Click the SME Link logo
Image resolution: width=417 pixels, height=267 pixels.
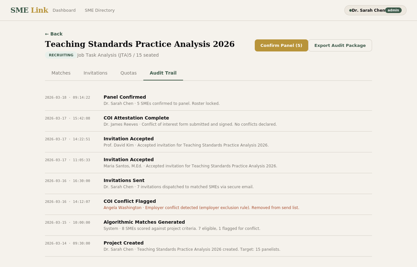click(x=29, y=10)
